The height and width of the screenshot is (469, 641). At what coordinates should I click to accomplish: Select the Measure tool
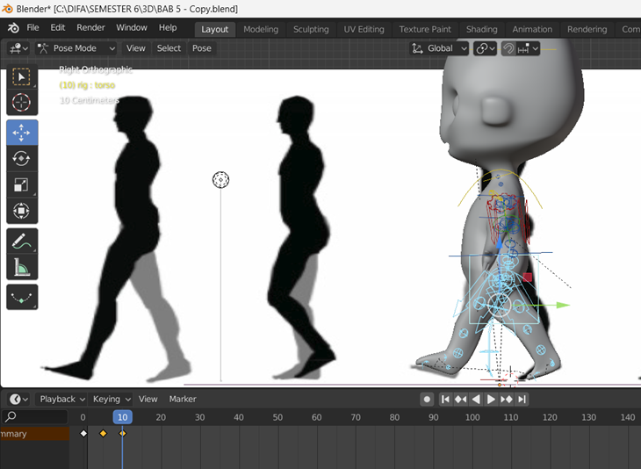click(x=22, y=267)
